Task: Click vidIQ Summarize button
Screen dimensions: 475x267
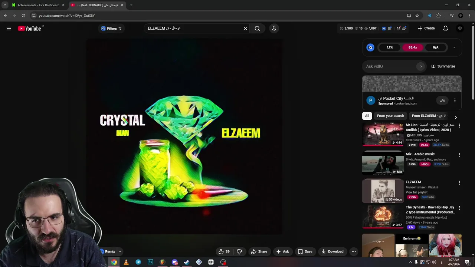Action: (x=443, y=66)
